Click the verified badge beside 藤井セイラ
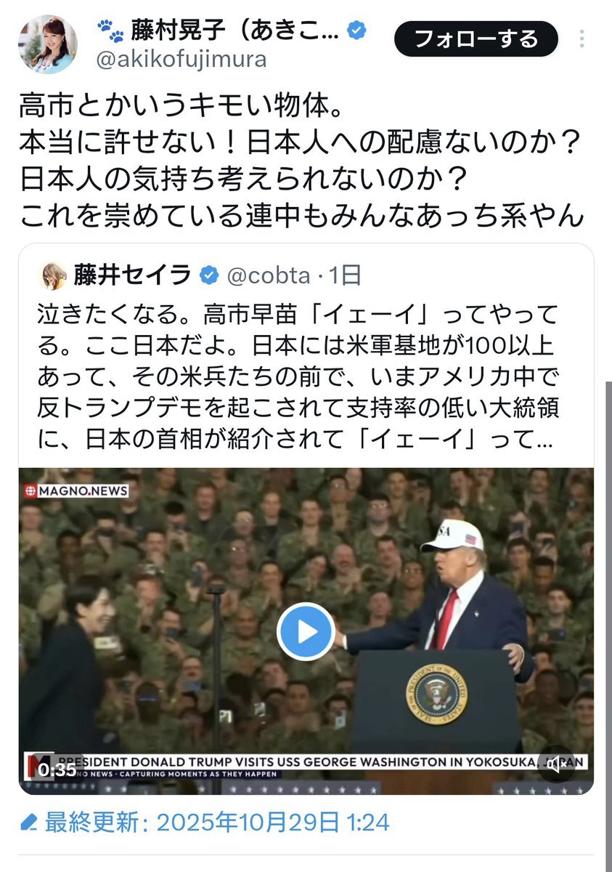 click(x=210, y=275)
